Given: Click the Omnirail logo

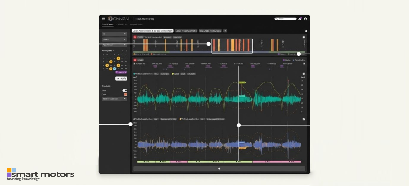Looking at the screenshot, I should [x=119, y=19].
